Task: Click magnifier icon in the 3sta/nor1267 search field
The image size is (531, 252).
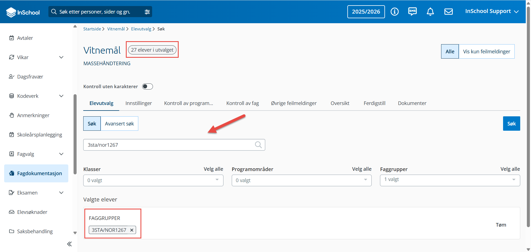Action: tap(258, 145)
